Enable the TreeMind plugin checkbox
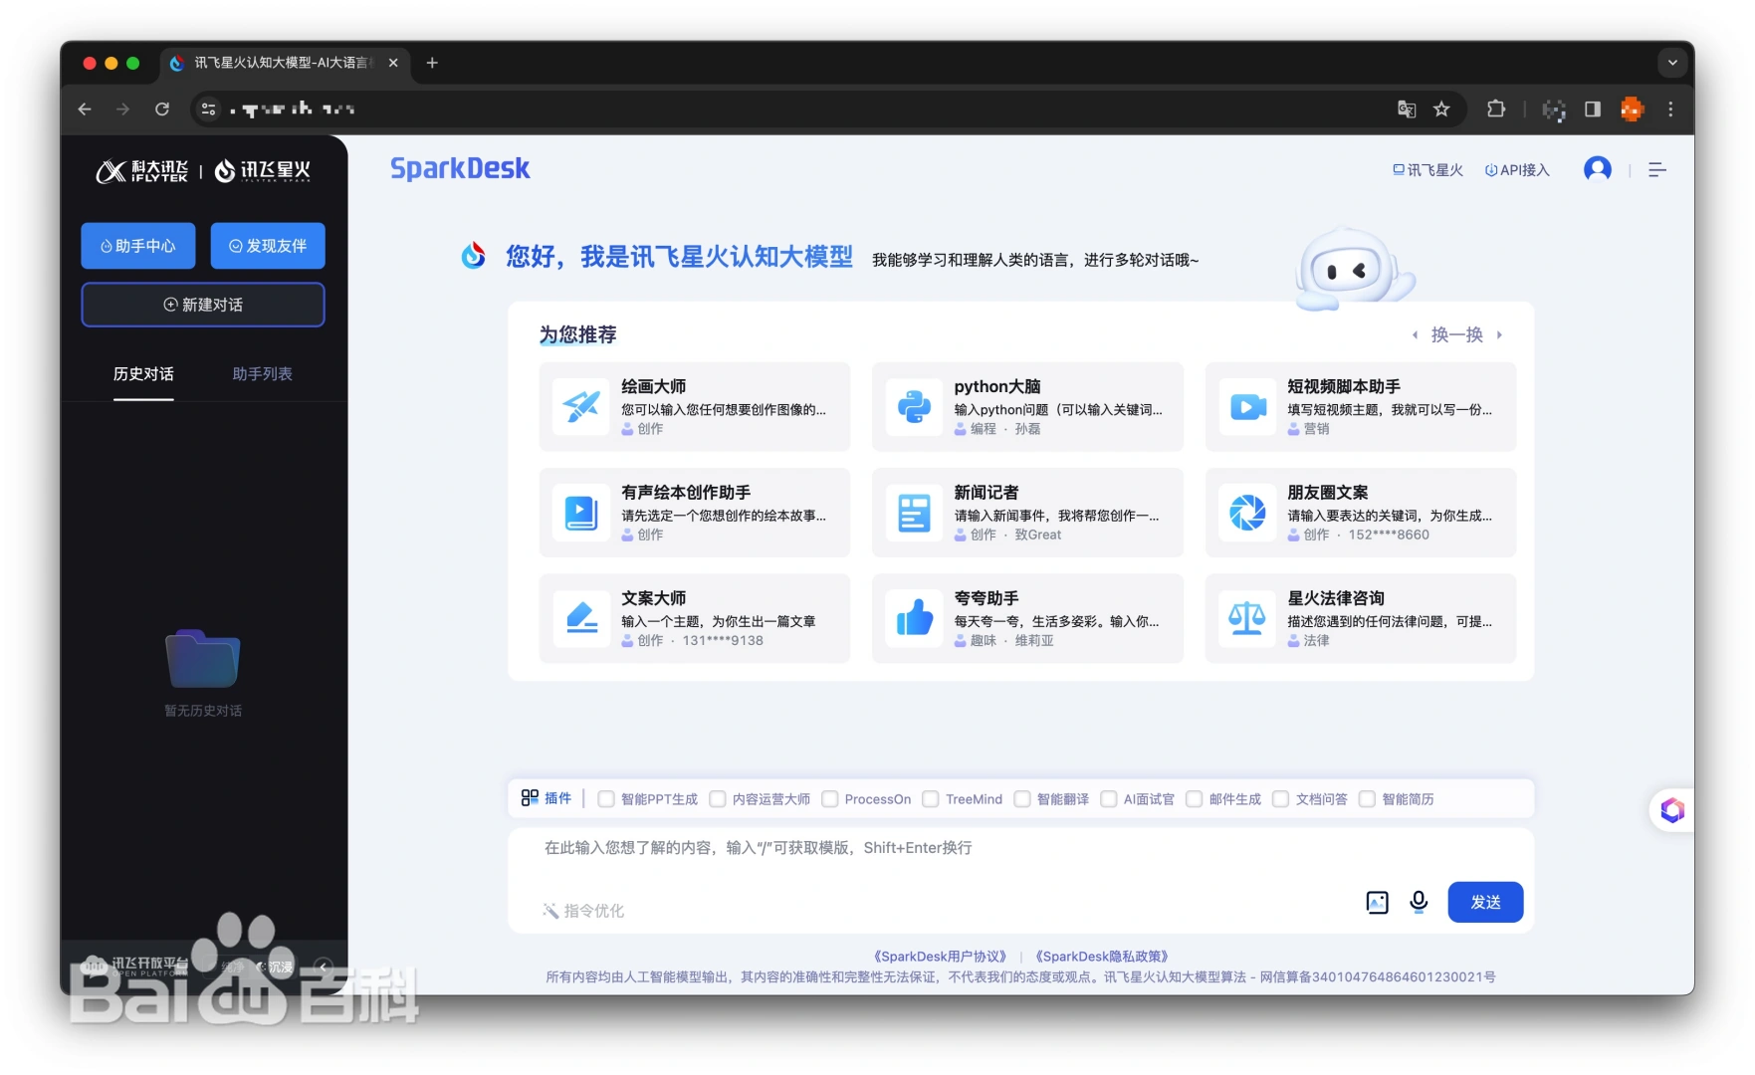1755x1075 pixels. [x=930, y=799]
